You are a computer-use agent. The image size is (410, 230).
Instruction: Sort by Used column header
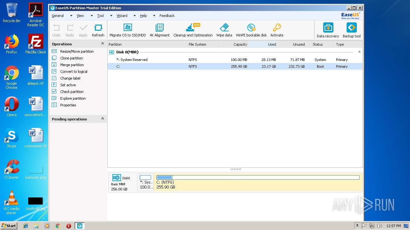[263, 44]
